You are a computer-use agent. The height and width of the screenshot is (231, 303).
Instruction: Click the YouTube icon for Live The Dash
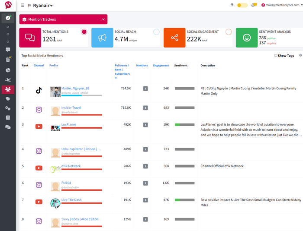point(39,202)
